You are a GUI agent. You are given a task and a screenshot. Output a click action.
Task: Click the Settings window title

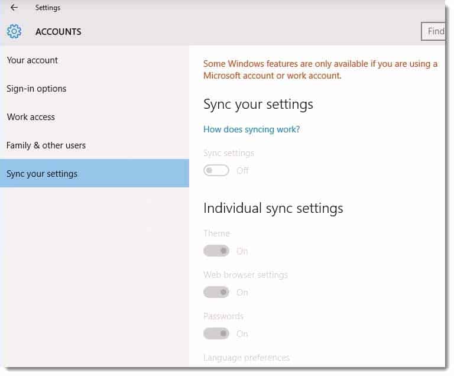pyautogui.click(x=48, y=8)
